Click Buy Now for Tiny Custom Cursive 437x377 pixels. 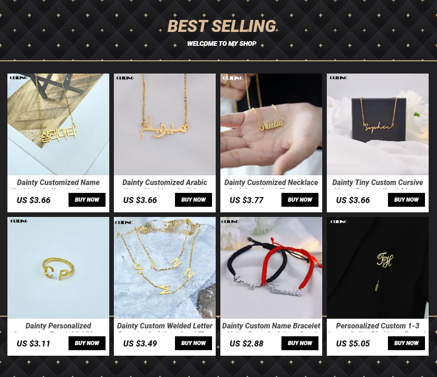coord(406,200)
